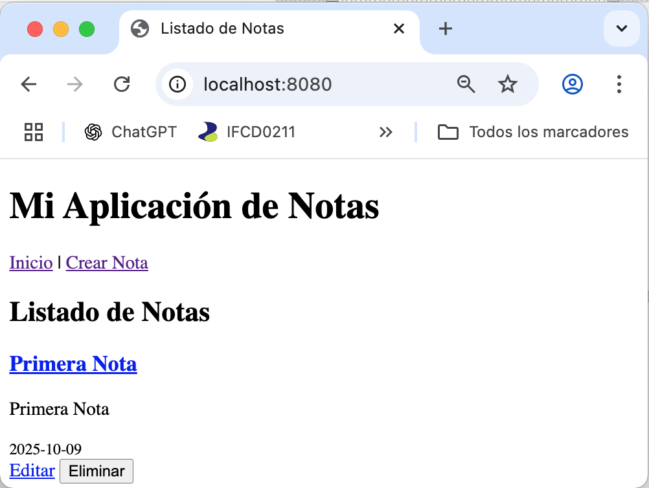Screen dimensions: 649x488
Task: Open the apps grid shortcut
Action: click(x=34, y=132)
